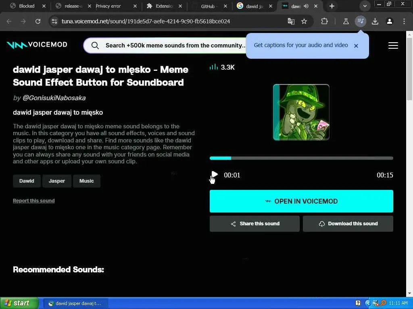Click Report this sound link
Image resolution: width=413 pixels, height=309 pixels.
[34, 201]
